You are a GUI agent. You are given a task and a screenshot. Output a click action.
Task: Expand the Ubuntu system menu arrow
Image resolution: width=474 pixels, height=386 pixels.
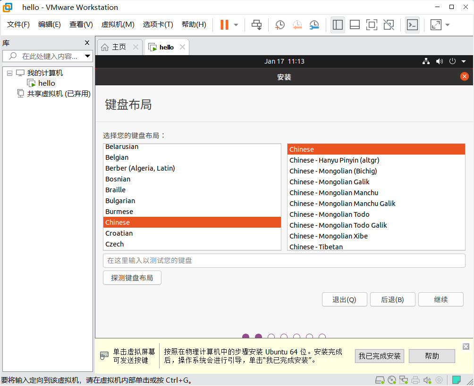click(464, 61)
